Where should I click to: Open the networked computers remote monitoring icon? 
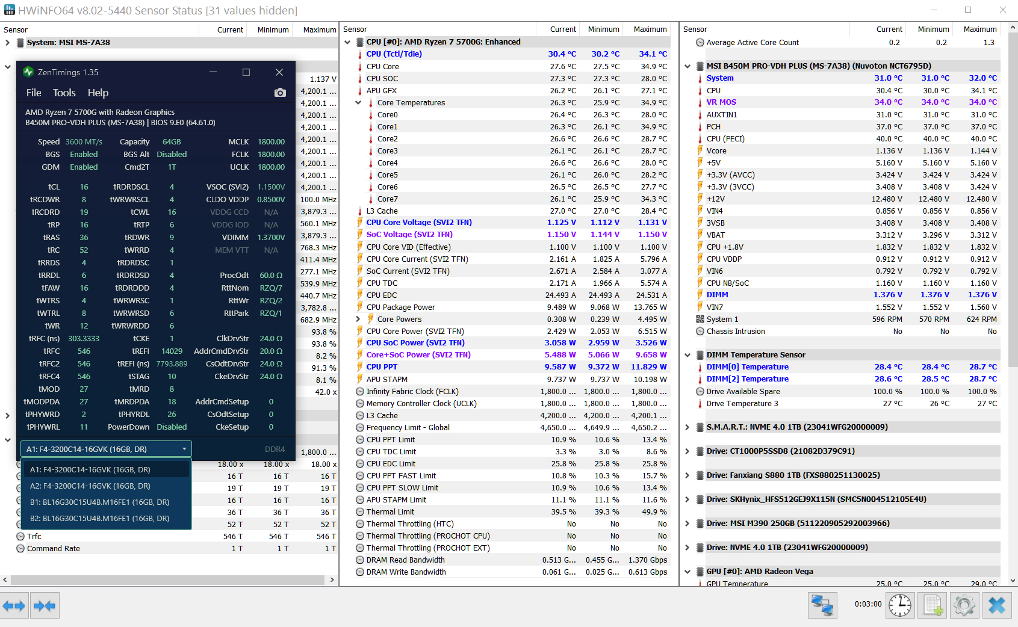[x=822, y=605]
